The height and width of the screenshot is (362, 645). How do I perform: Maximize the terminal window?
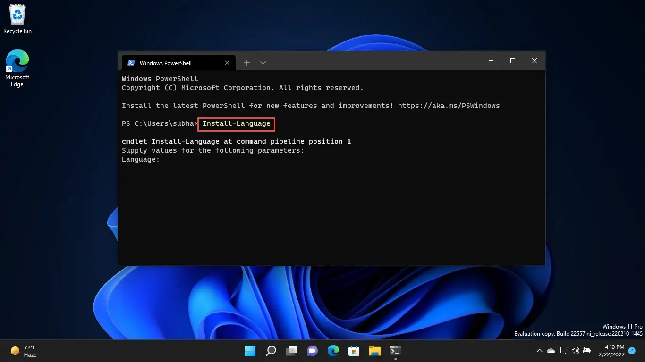click(x=513, y=61)
